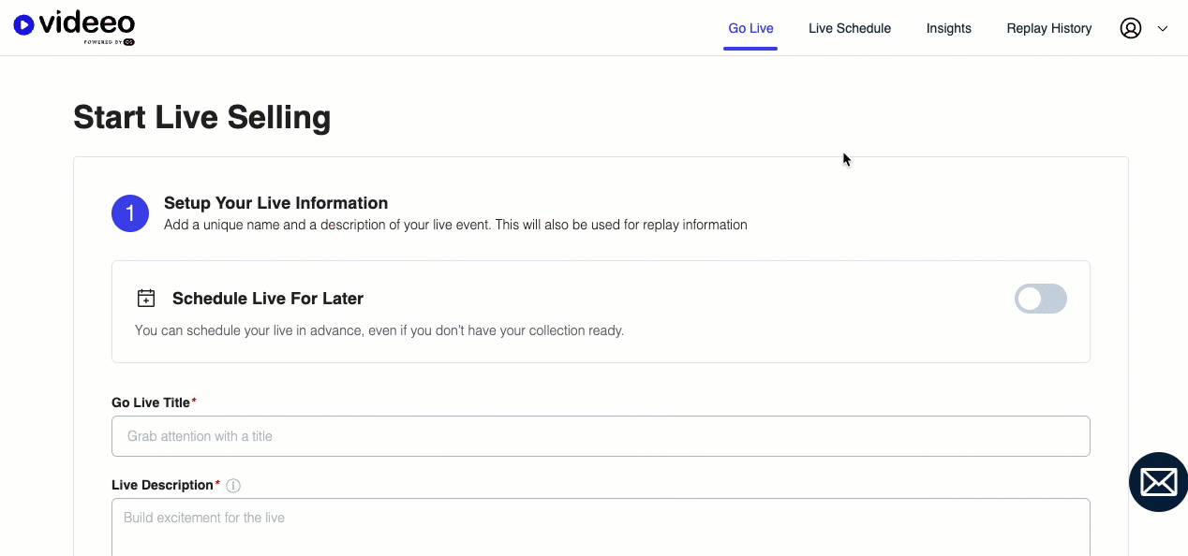1188x556 pixels.
Task: Go to Replay History in the navigation
Action: 1048,28
